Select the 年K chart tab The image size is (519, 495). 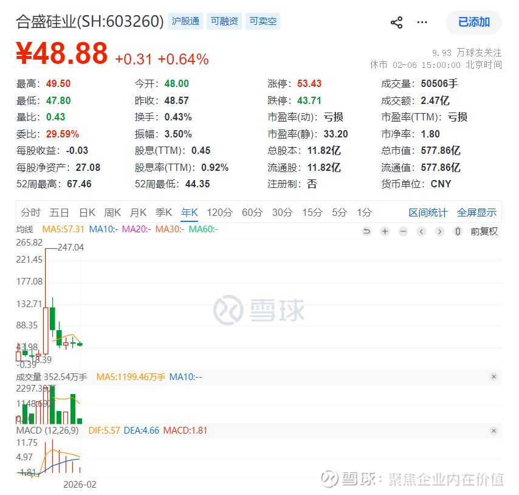190,212
